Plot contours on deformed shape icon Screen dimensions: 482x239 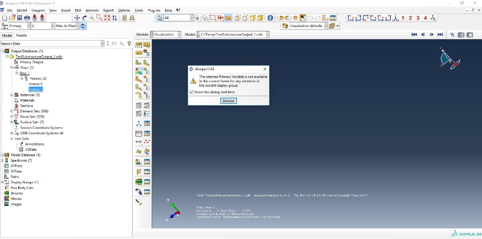(x=139, y=71)
